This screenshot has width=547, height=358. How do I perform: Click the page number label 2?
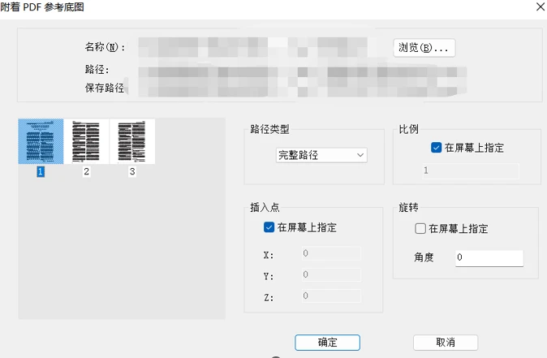tap(86, 171)
